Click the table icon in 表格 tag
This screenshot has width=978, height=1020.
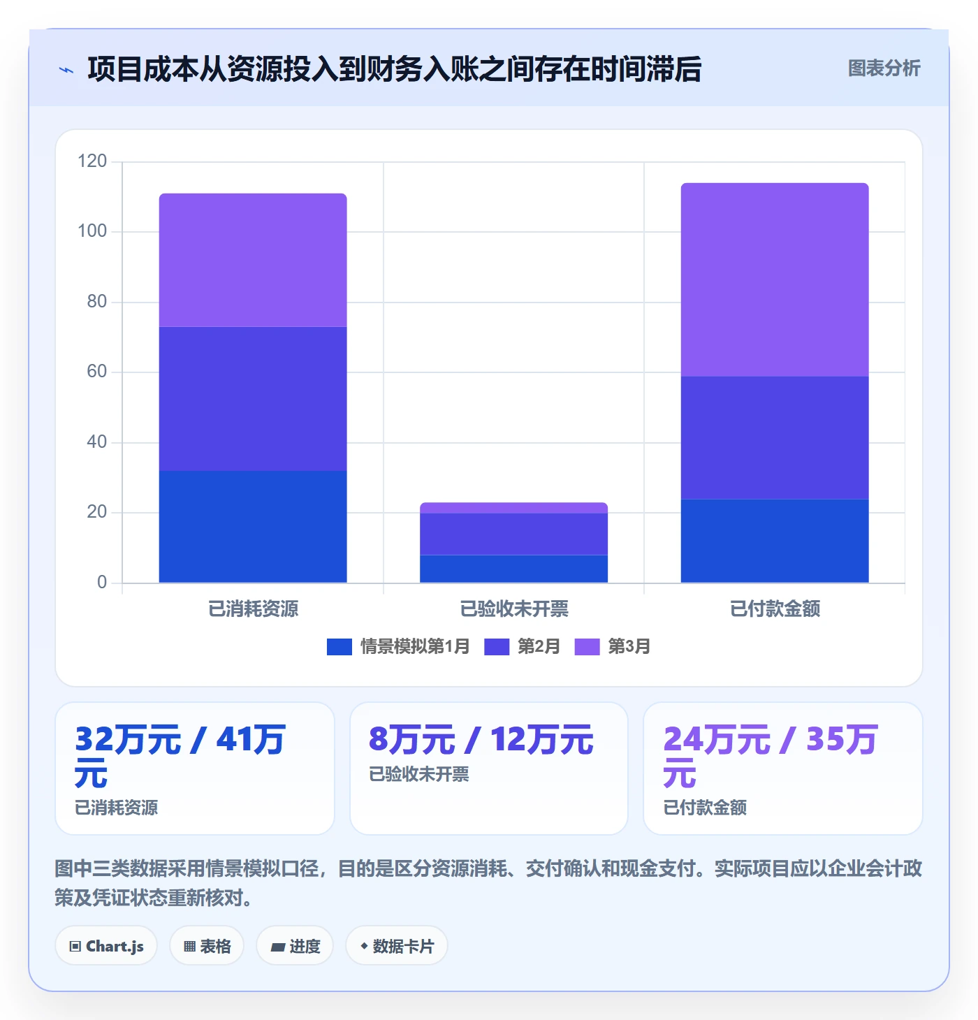189,947
